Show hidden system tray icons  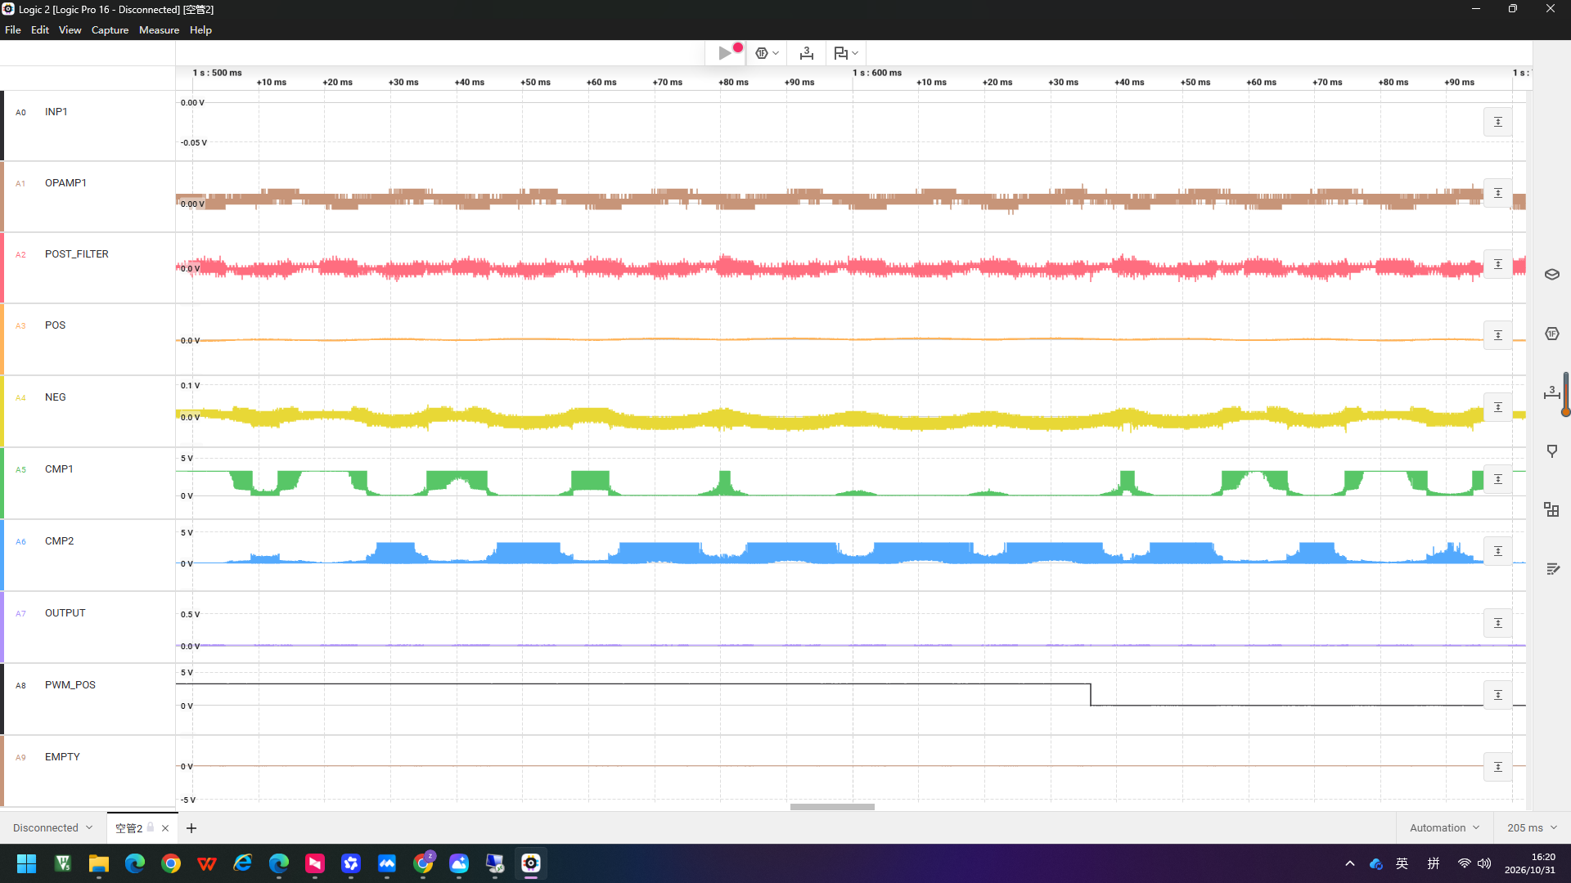coord(1350,863)
